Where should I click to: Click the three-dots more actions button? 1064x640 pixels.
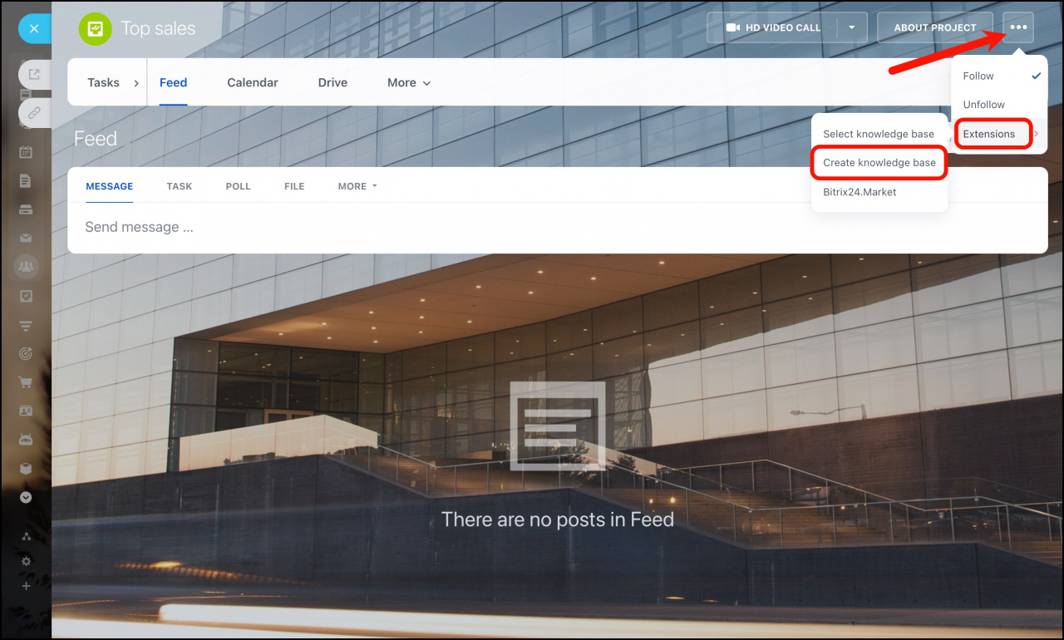coord(1018,27)
